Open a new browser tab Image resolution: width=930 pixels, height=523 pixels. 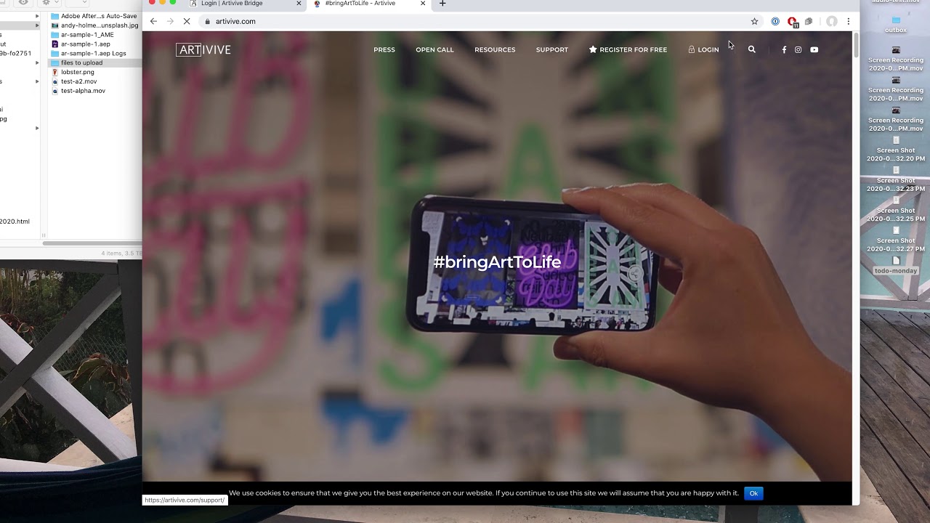[442, 4]
